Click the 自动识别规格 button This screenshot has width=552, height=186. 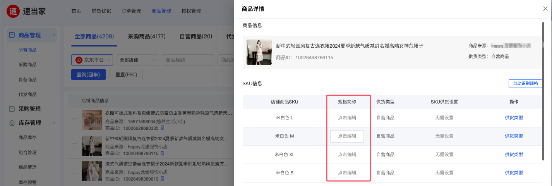525,83
